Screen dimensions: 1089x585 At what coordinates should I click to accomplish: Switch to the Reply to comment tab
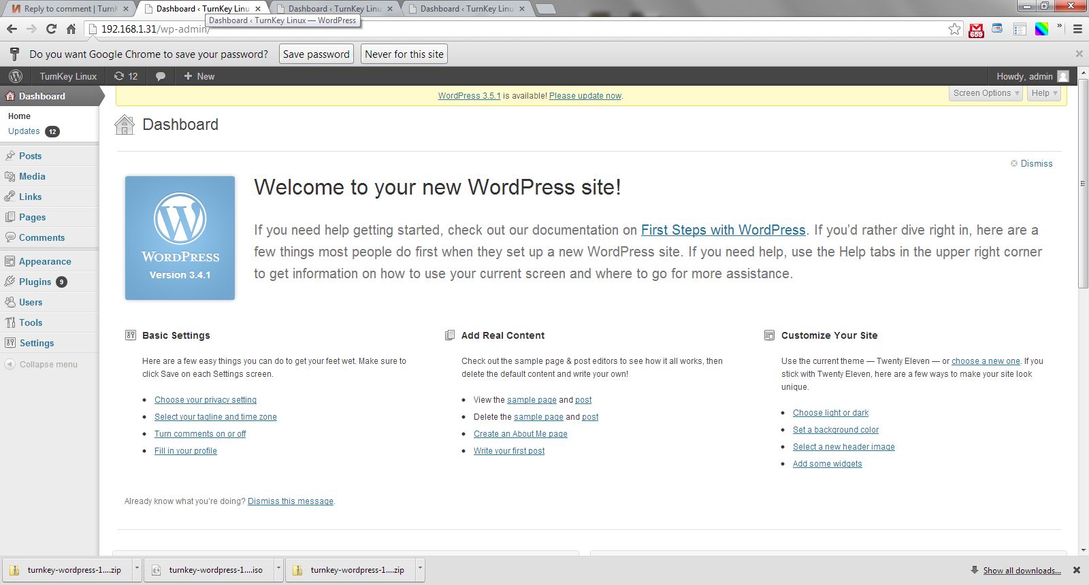pyautogui.click(x=68, y=9)
